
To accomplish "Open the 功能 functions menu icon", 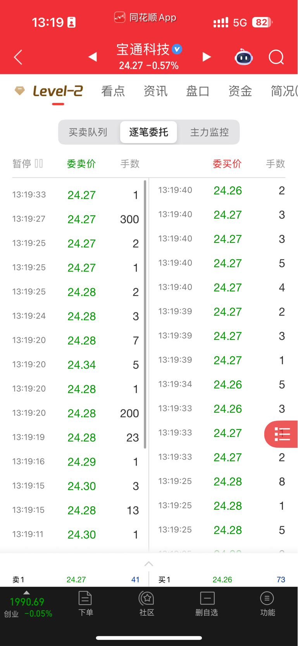I will [x=267, y=603].
